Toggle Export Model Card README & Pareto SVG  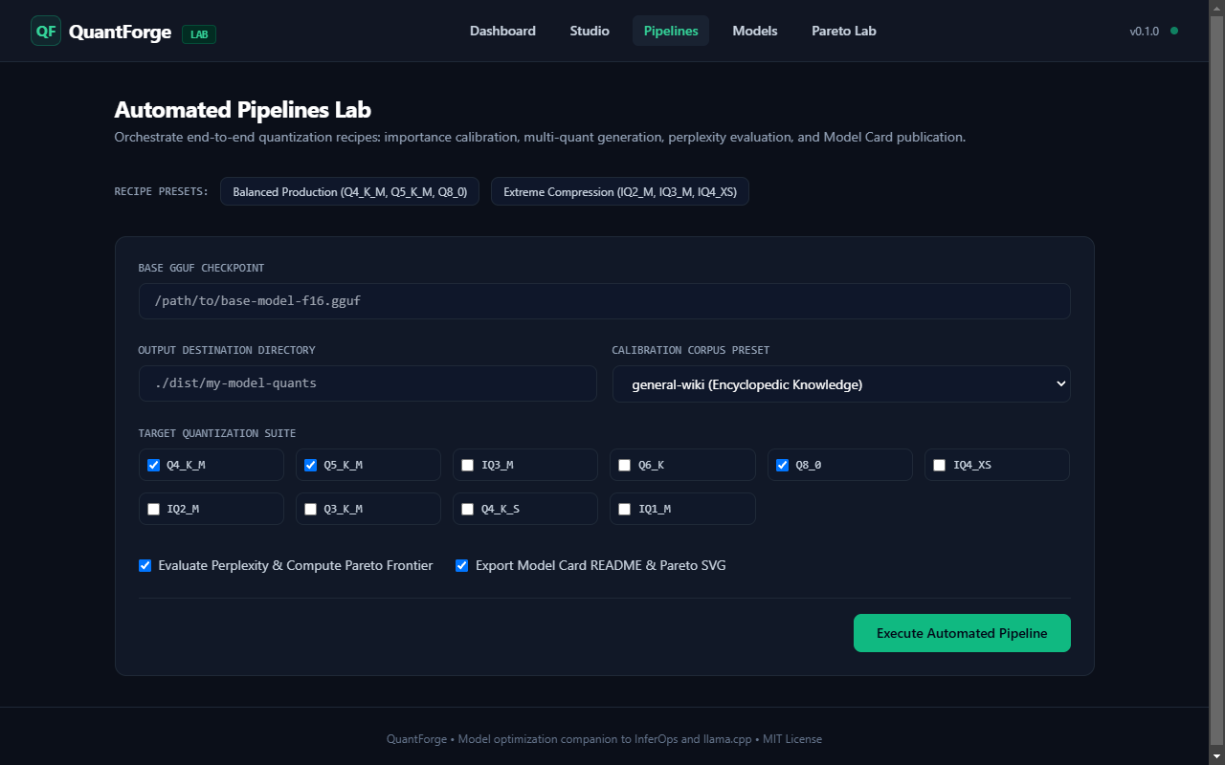coord(462,566)
